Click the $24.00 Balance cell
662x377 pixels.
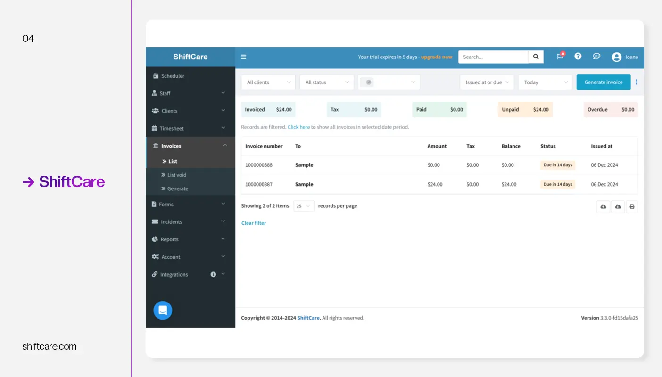pos(509,185)
